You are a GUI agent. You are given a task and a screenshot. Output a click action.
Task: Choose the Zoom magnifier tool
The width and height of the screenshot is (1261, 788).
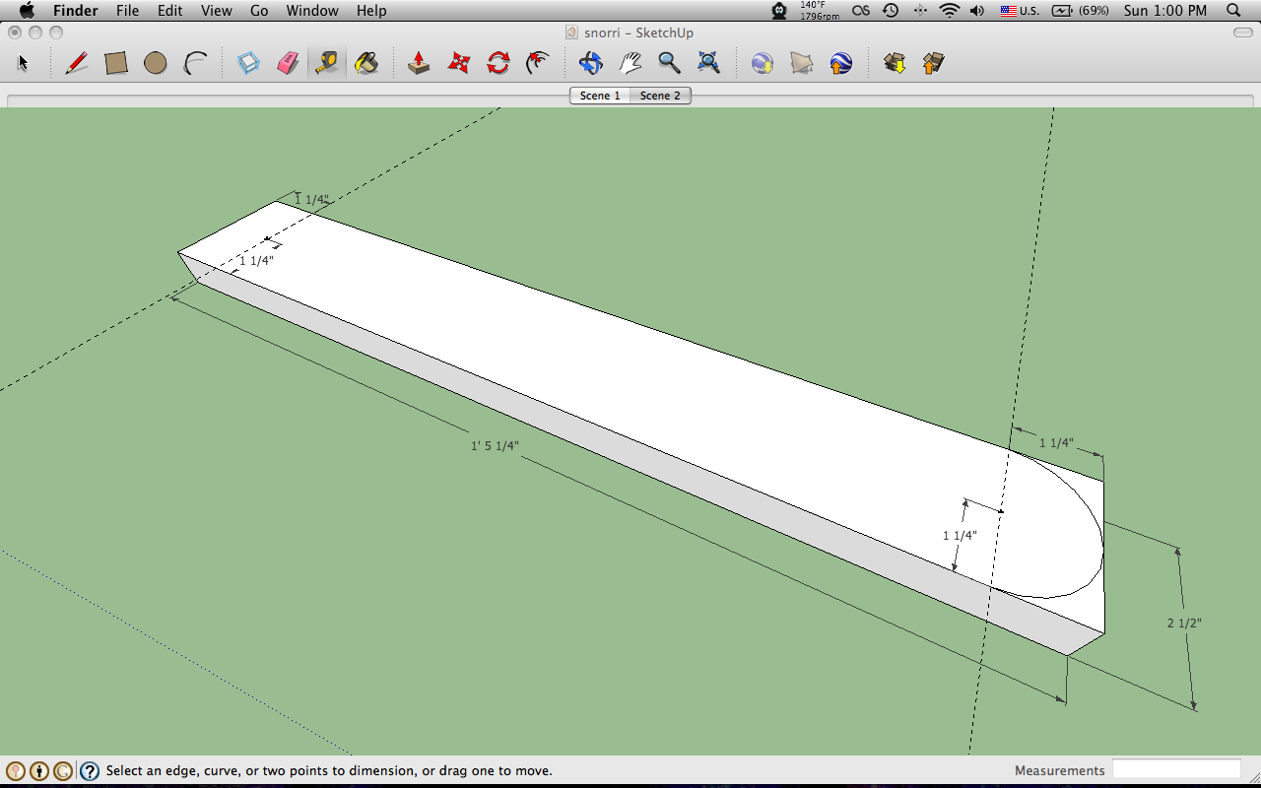pos(670,64)
